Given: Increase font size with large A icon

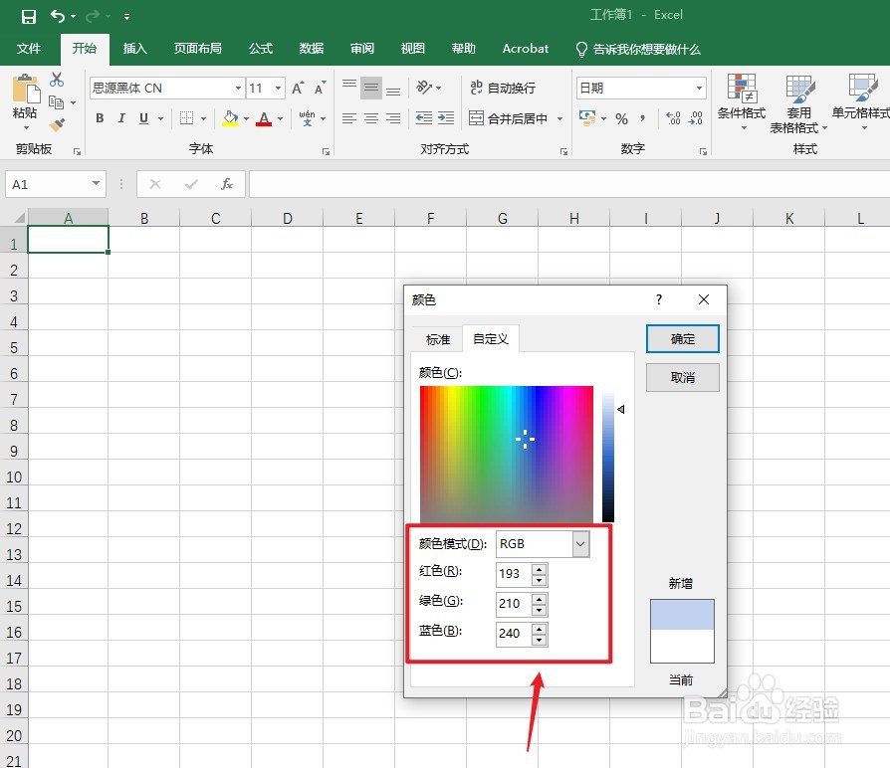Looking at the screenshot, I should (298, 88).
